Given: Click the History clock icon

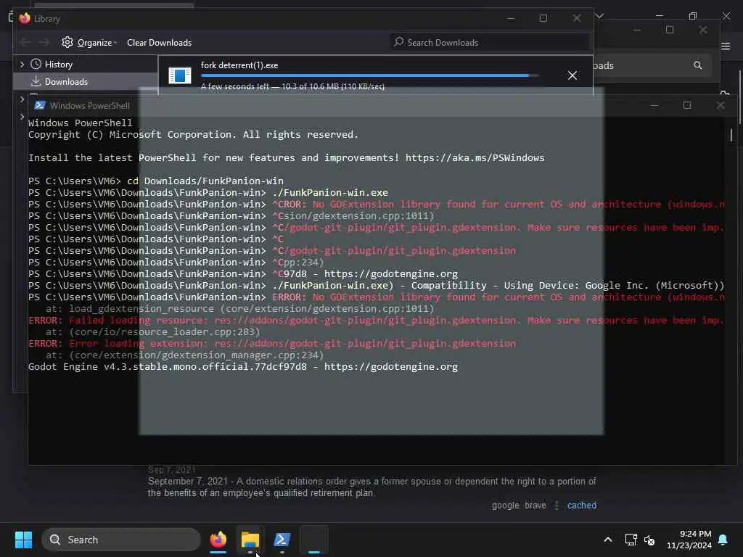Looking at the screenshot, I should point(36,64).
